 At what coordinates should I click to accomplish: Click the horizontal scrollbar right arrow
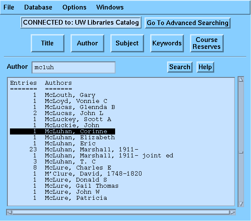pyautogui.click(x=232, y=212)
